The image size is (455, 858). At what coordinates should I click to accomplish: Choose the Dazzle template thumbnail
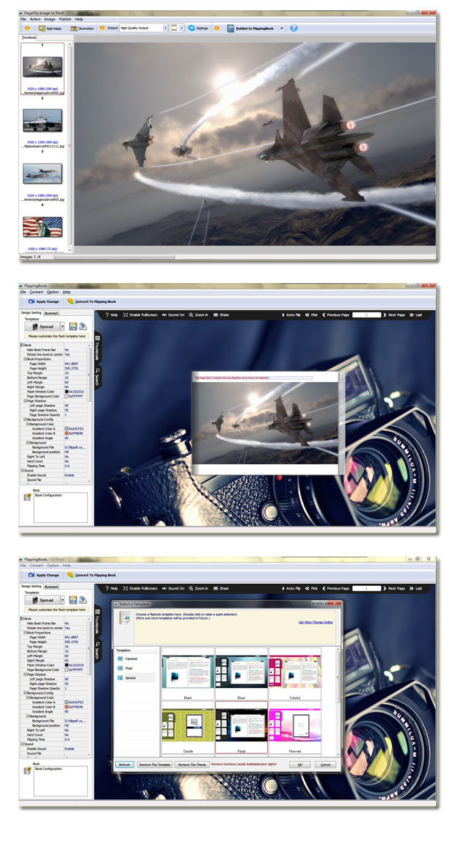[x=188, y=727]
